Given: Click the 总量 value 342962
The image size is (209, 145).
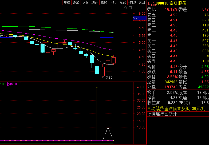Looking at the screenshot, I should (x=171, y=82).
